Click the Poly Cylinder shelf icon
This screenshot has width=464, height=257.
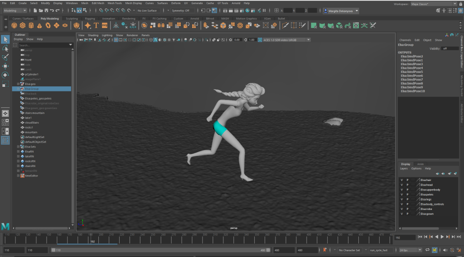pos(31,26)
